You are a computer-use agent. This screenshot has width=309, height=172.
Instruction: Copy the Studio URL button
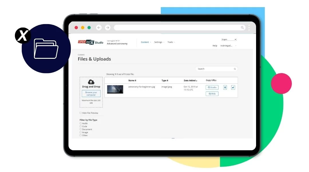212,87
